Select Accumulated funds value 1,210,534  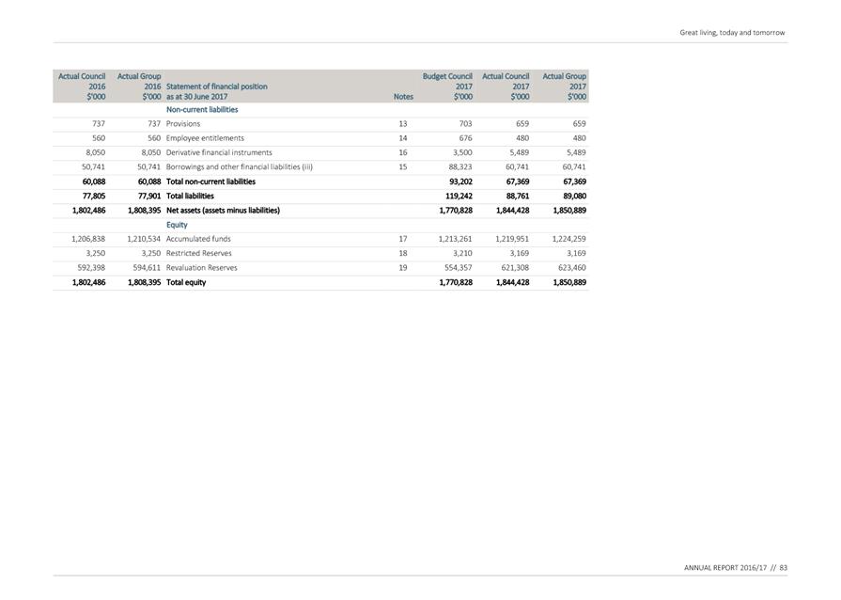tap(144, 239)
